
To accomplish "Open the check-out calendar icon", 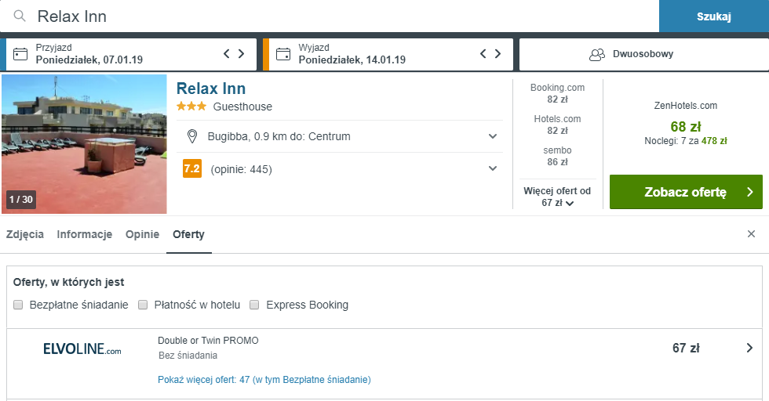I will (x=283, y=54).
